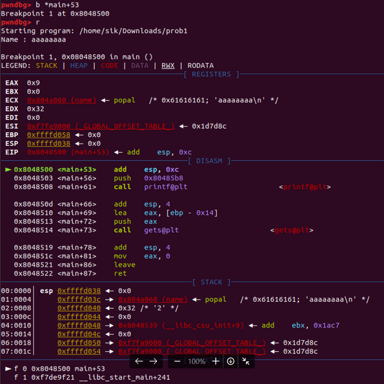The width and height of the screenshot is (384, 384).
Task: Click ESI address 0xf7fa9000 (_GLOBAL_OFFSET_TABLE_)
Action: 101,126
